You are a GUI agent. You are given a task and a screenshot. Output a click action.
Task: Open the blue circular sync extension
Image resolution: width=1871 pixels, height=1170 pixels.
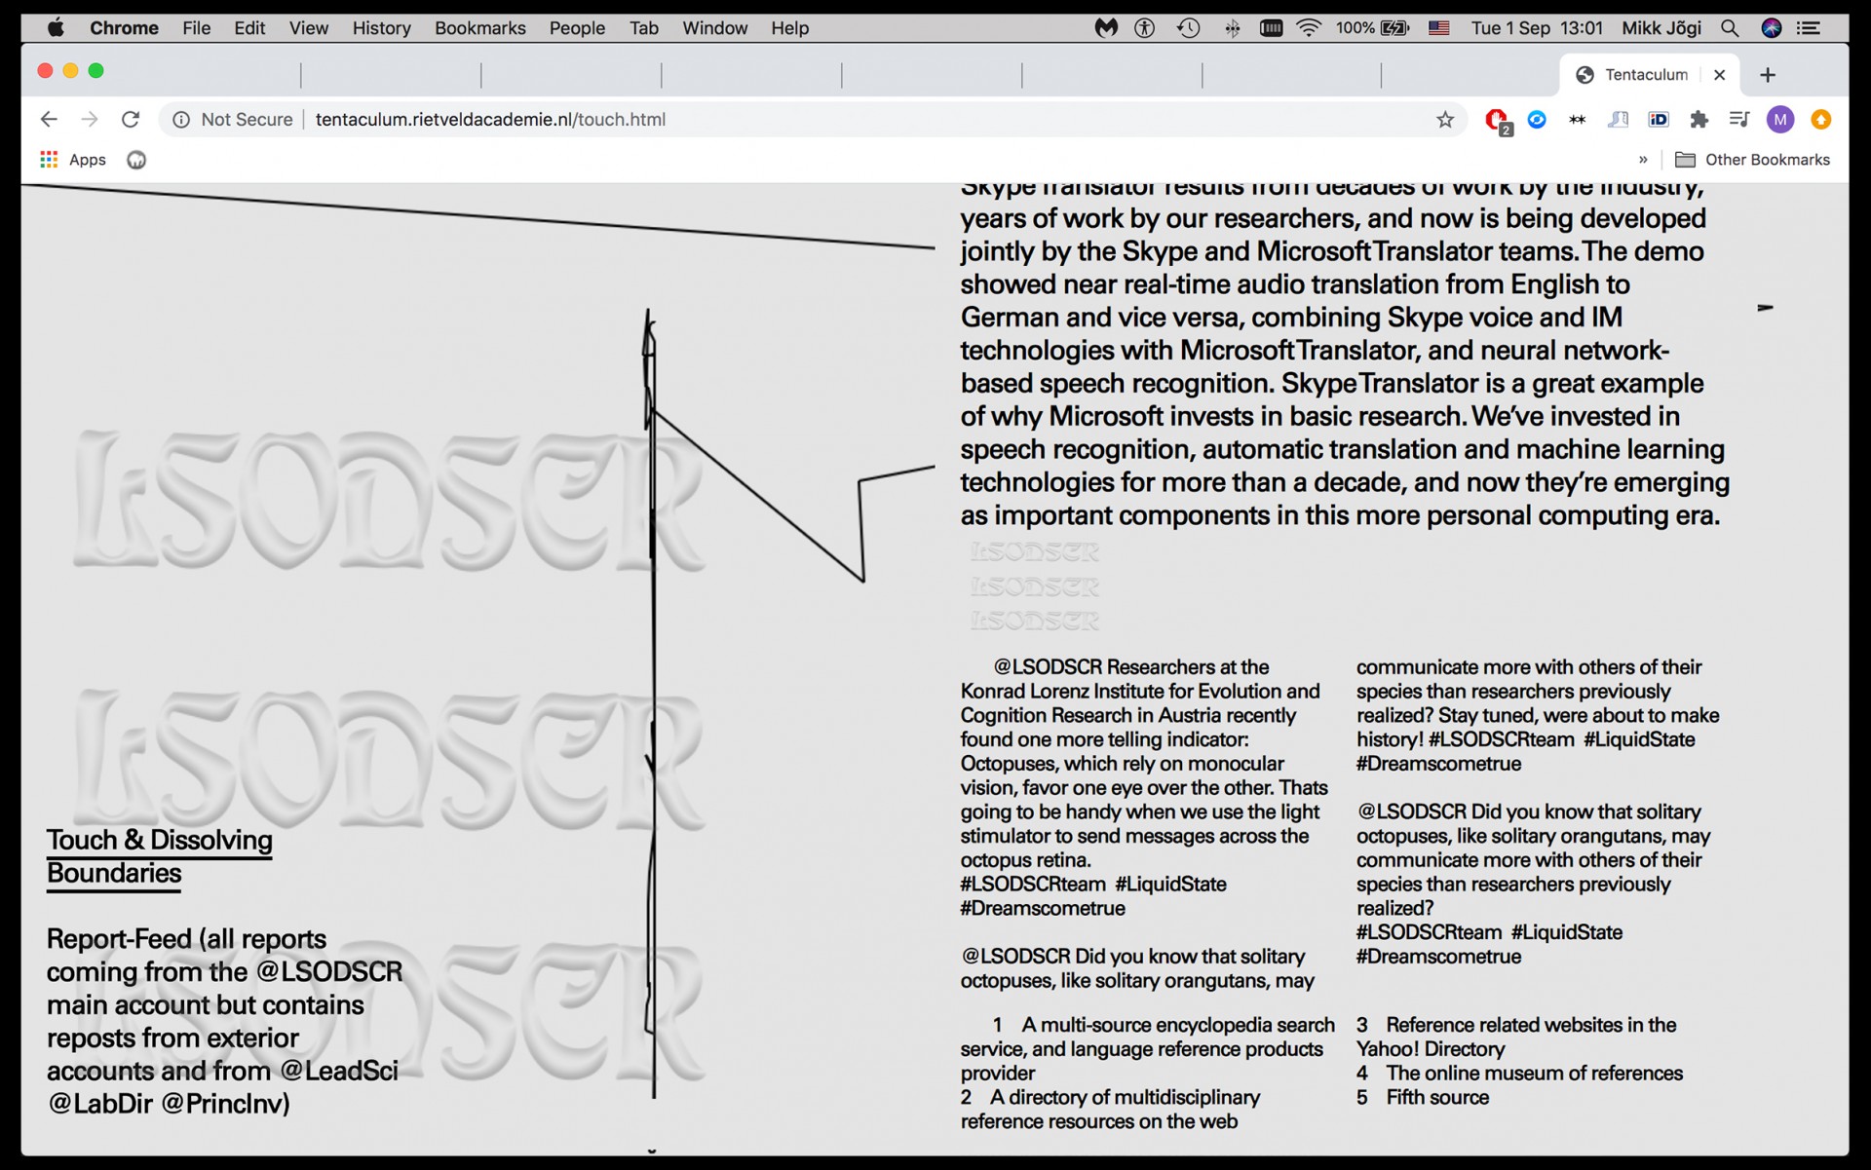(x=1537, y=119)
